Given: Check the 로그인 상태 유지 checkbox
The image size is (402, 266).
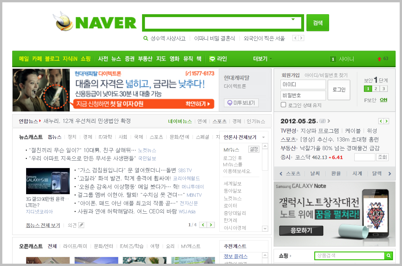Looking at the screenshot, I should [x=283, y=105].
